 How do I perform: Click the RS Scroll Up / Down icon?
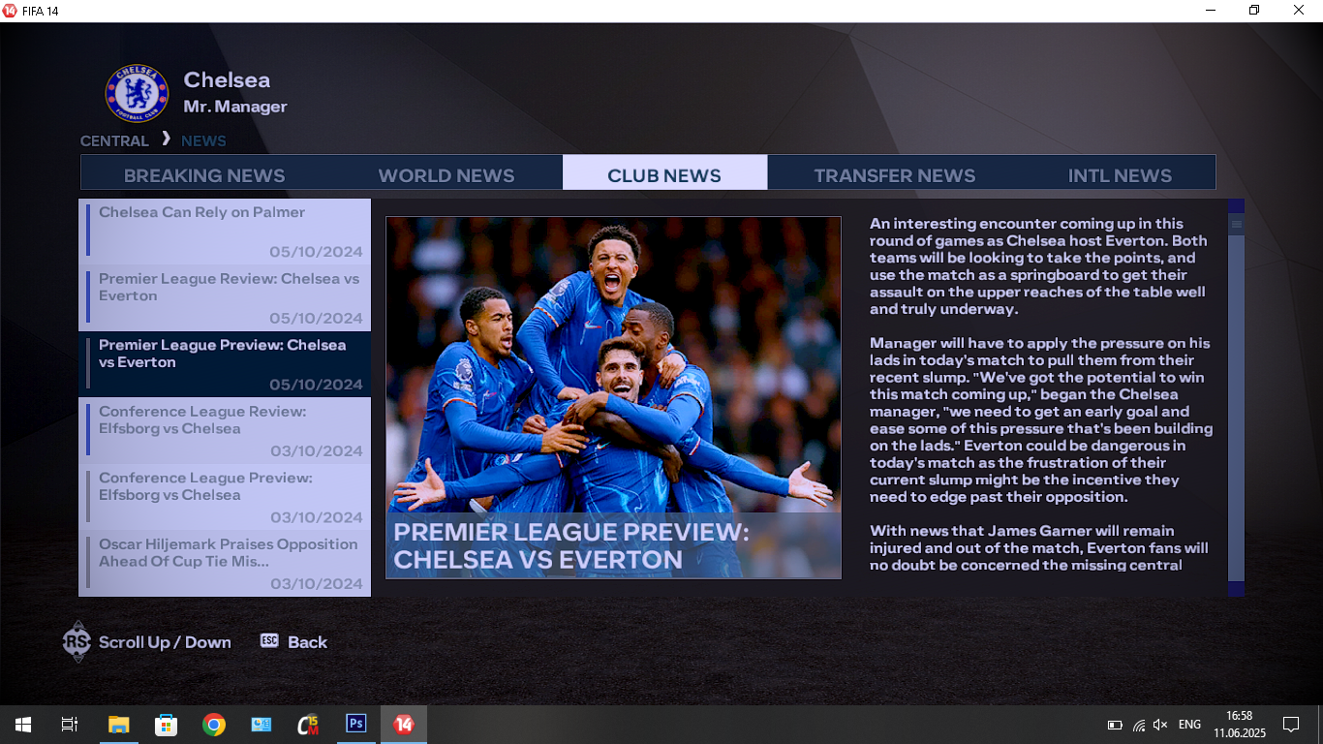click(77, 641)
